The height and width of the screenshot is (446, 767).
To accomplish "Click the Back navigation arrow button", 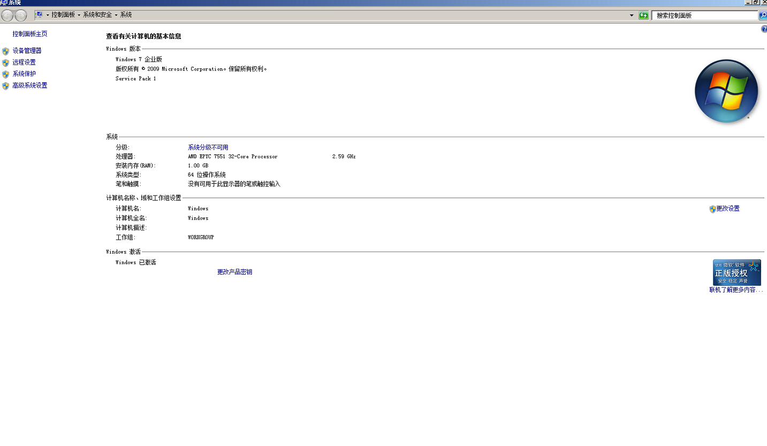I will [7, 15].
